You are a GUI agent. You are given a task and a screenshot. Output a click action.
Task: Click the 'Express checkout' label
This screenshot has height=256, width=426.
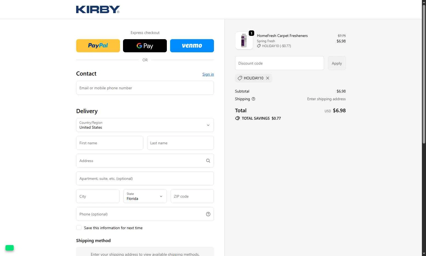(145, 33)
